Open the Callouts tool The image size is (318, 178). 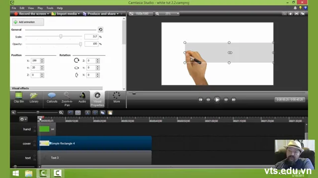52,97
